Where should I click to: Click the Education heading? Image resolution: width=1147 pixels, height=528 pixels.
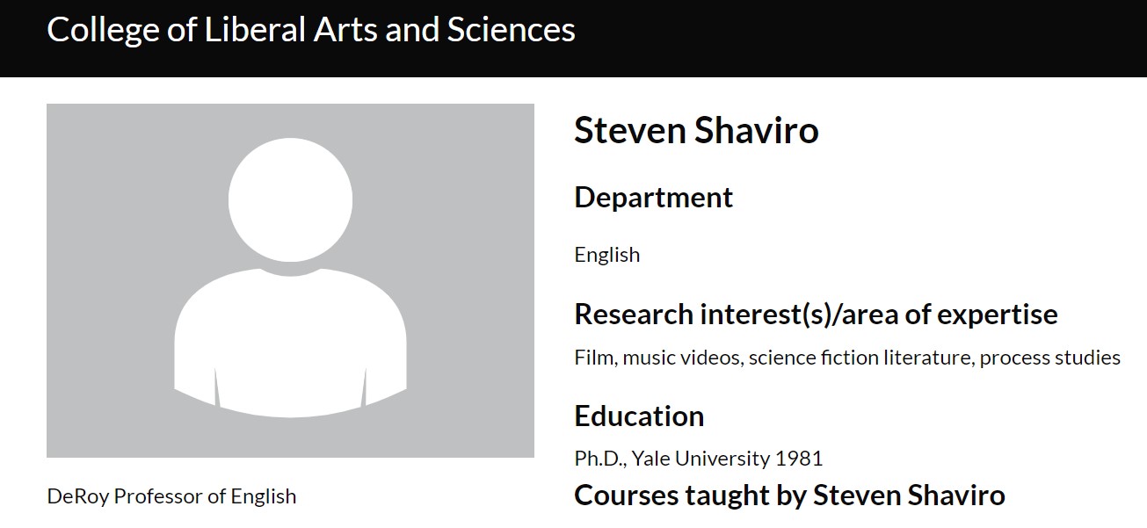tap(639, 416)
